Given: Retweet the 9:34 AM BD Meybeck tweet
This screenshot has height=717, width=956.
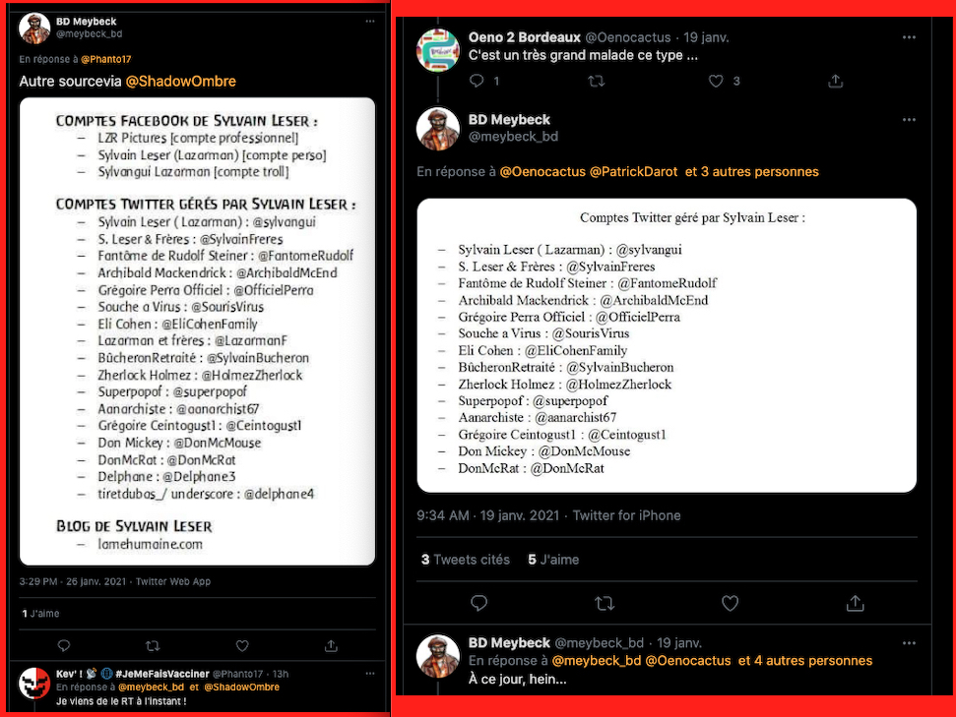Looking at the screenshot, I should click(605, 602).
